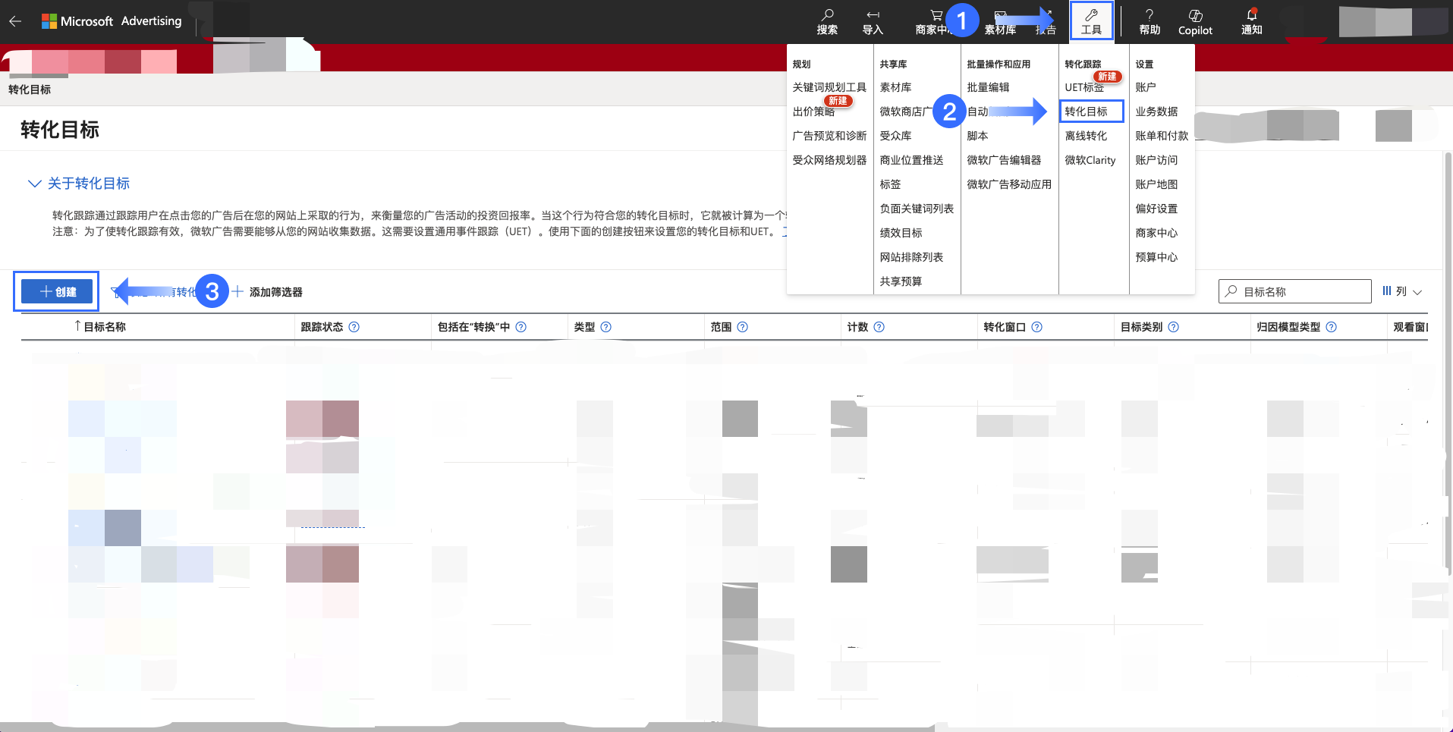Click the 创建 create button
Image resolution: width=1453 pixels, height=732 pixels.
(57, 291)
